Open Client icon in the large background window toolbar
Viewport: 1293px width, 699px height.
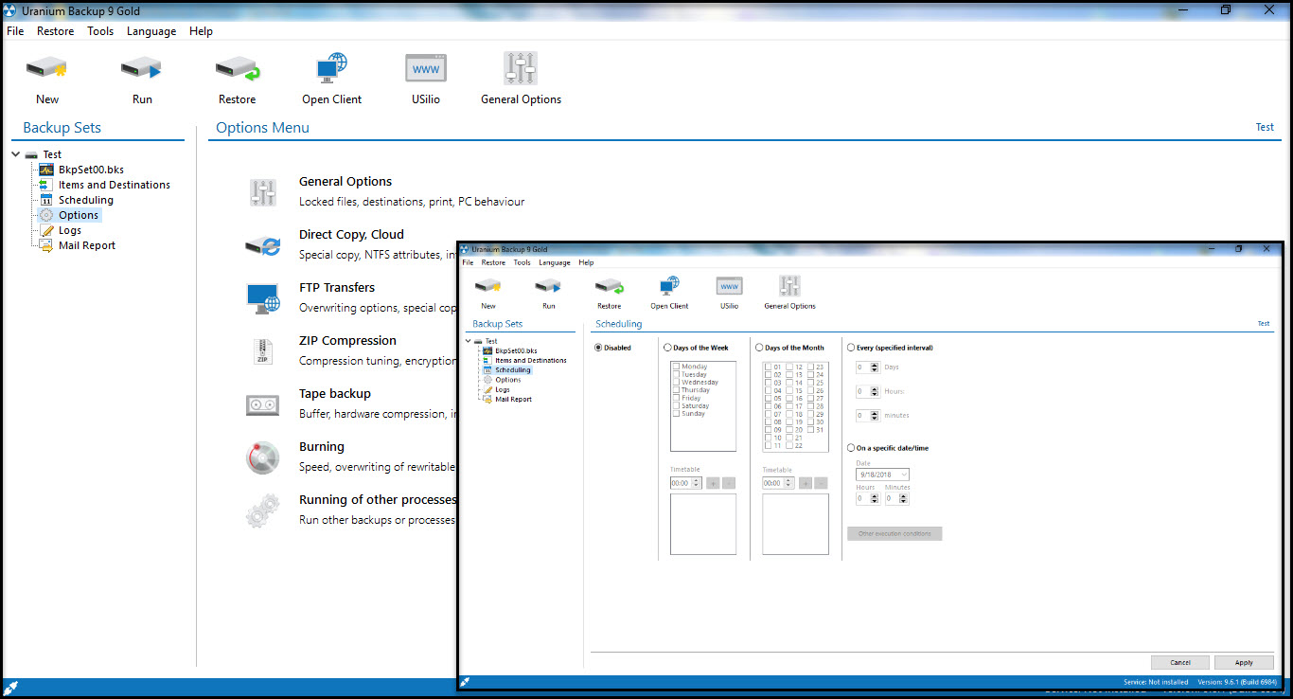(331, 68)
